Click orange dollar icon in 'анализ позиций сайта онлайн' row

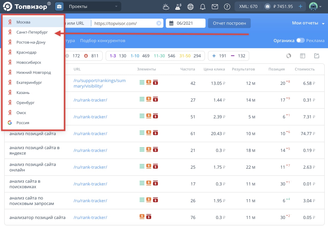point(149,166)
